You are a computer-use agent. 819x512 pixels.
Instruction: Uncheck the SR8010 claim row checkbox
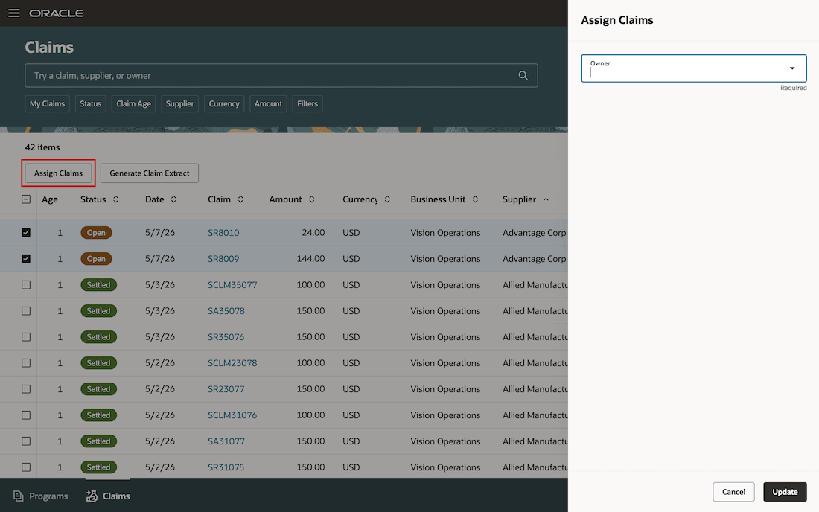[x=26, y=233]
